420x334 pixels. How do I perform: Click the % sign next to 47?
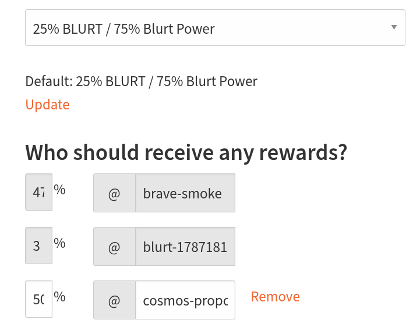coord(59,190)
